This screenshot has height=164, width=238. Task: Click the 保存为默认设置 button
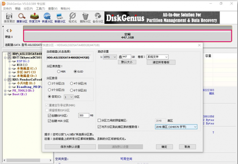click(x=70, y=147)
